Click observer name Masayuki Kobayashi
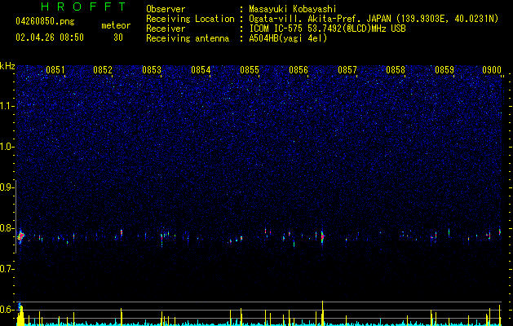This screenshot has width=513, height=326. tap(292, 9)
